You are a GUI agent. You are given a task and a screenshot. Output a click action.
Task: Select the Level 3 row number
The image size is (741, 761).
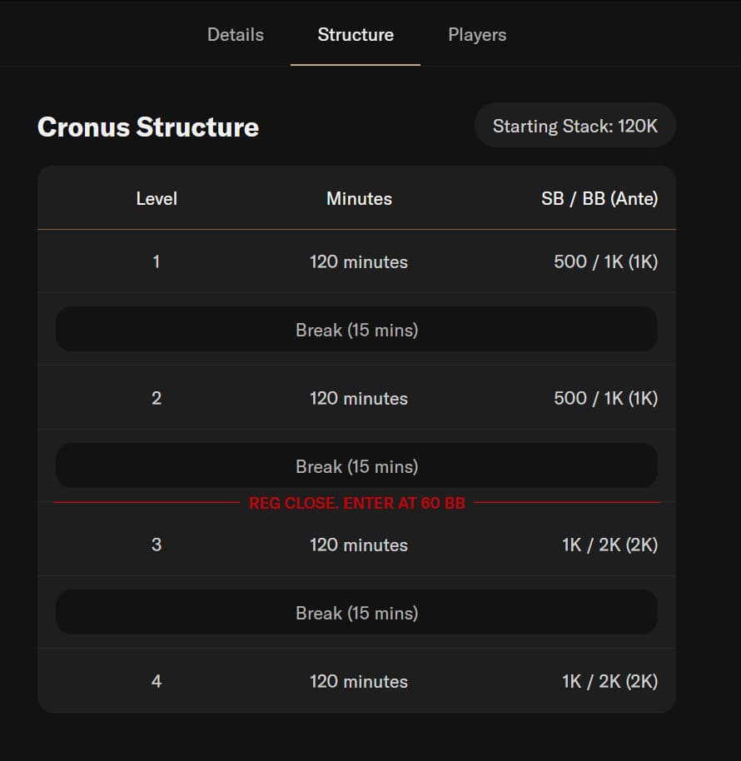157,545
